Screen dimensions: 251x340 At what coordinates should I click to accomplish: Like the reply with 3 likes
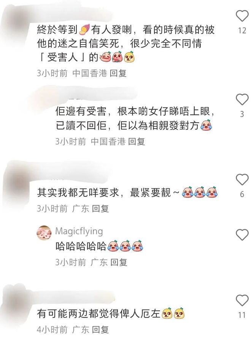click(x=242, y=99)
